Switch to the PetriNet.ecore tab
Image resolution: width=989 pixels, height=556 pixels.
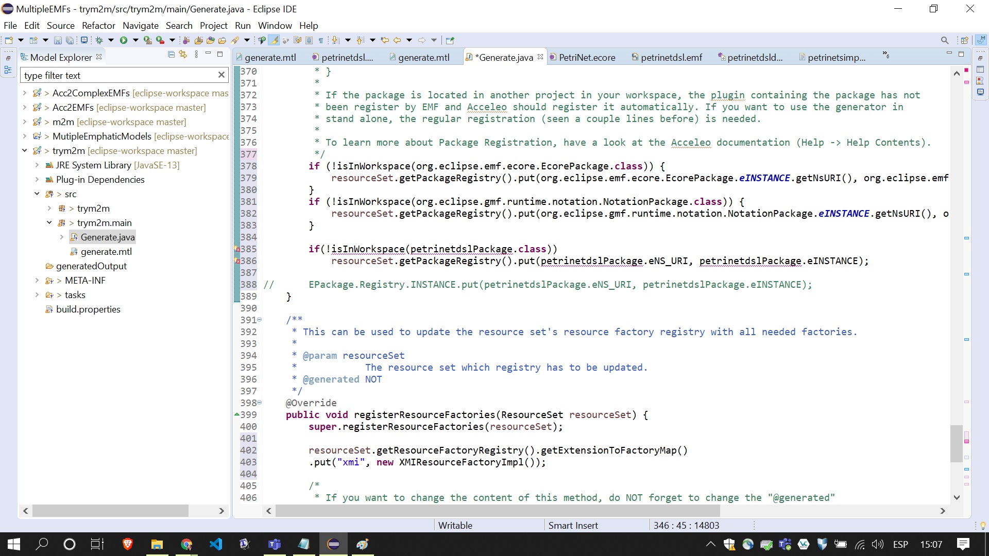coord(582,58)
